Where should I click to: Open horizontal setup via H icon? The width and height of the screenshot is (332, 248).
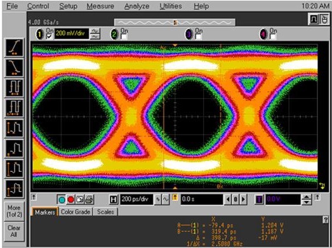(x=114, y=200)
